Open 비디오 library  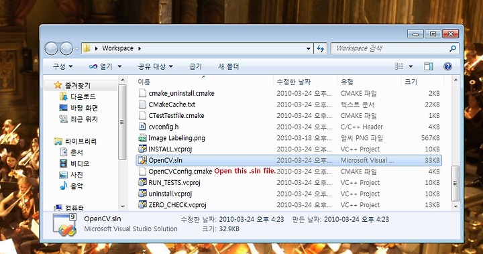80,164
